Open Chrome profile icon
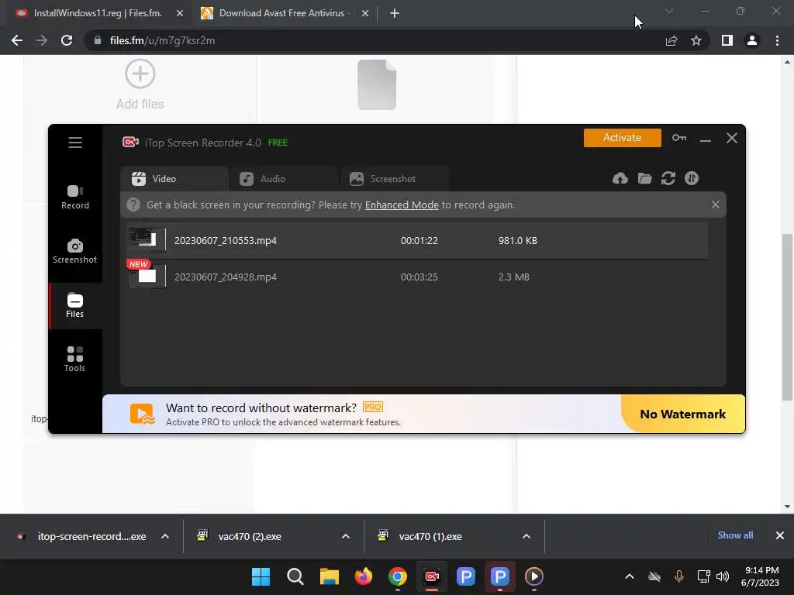The height and width of the screenshot is (595, 794). (x=752, y=40)
